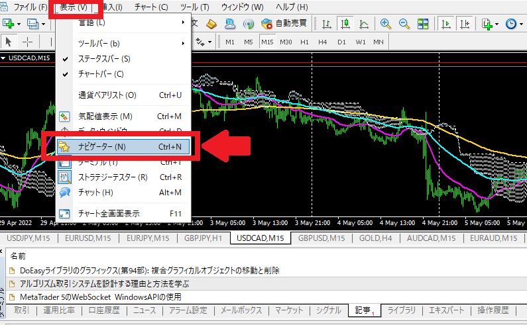Open the ヘルプ (H) menu

click(x=292, y=7)
